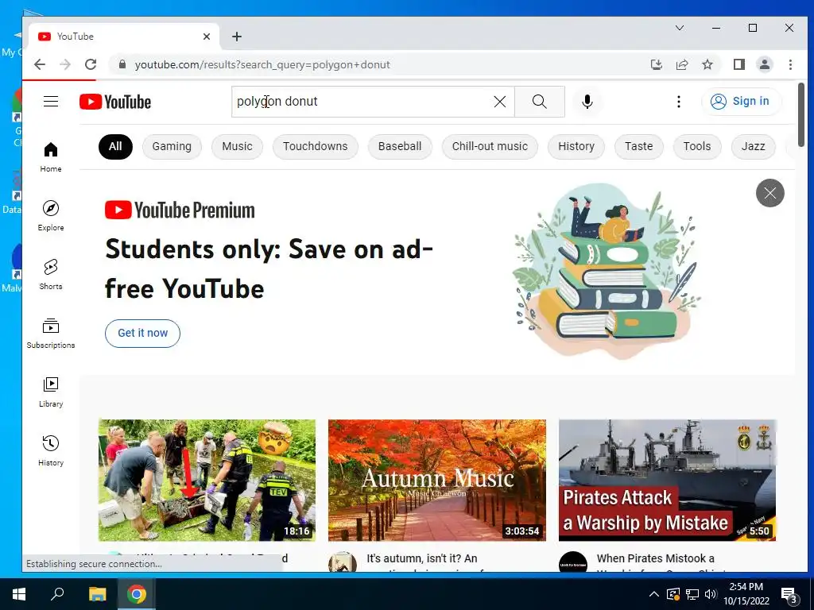Go to Home in sidebar
The width and height of the screenshot is (814, 610).
click(x=51, y=157)
